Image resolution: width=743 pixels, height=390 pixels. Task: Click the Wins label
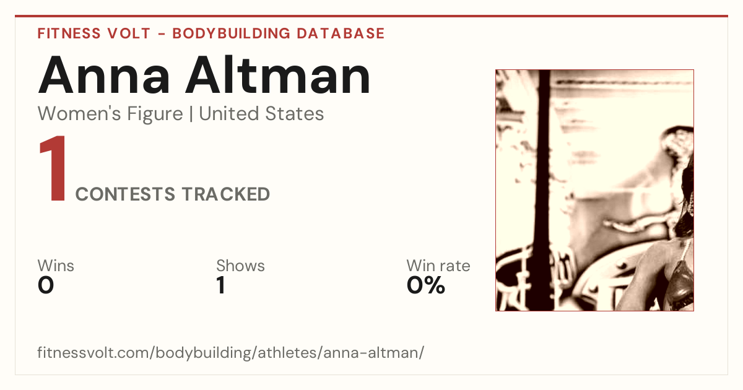tap(56, 266)
